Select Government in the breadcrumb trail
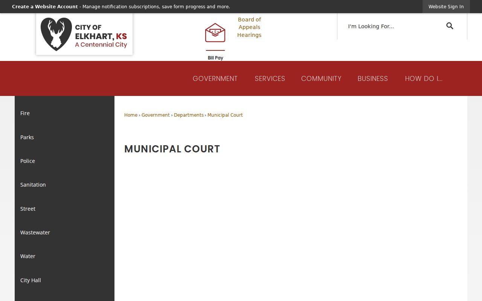 pyautogui.click(x=156, y=115)
